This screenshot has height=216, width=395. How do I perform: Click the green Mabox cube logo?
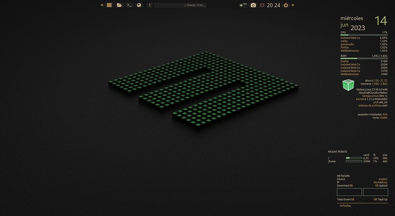(x=348, y=86)
